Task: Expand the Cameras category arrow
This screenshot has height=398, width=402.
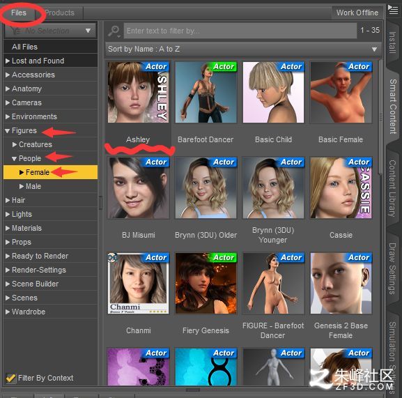Action: [8, 103]
